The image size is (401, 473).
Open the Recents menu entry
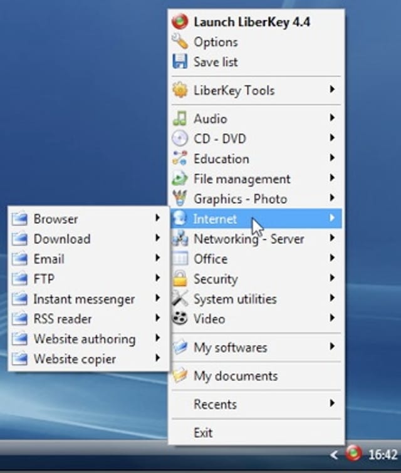[256, 404]
